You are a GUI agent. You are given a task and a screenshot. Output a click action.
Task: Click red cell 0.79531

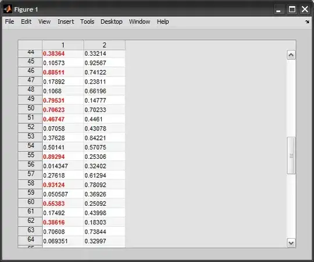click(63, 100)
